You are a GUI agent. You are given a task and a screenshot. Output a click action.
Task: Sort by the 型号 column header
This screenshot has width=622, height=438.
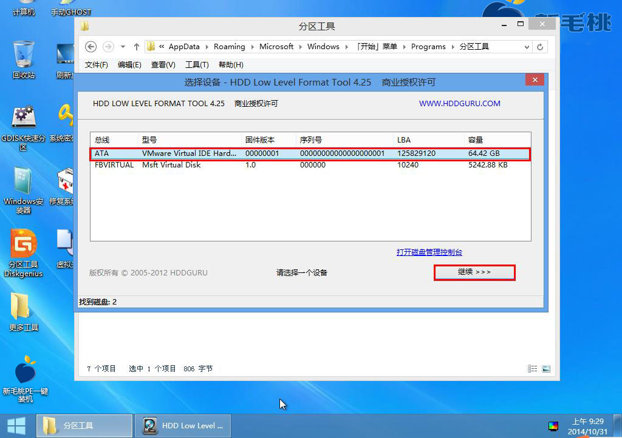[190, 140]
